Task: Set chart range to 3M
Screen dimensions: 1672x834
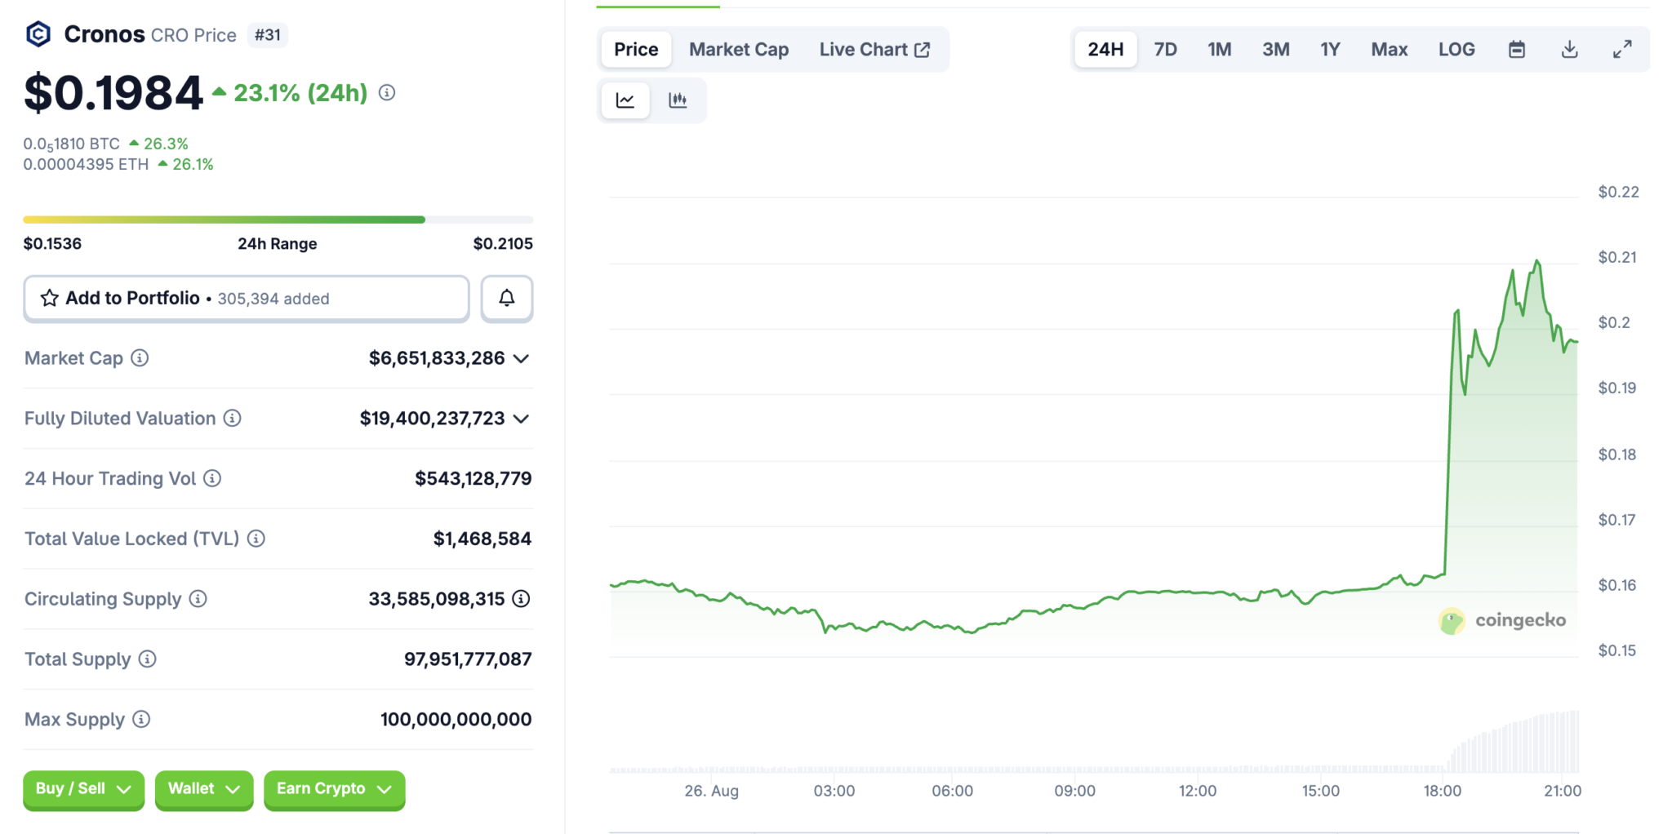Action: [1276, 50]
